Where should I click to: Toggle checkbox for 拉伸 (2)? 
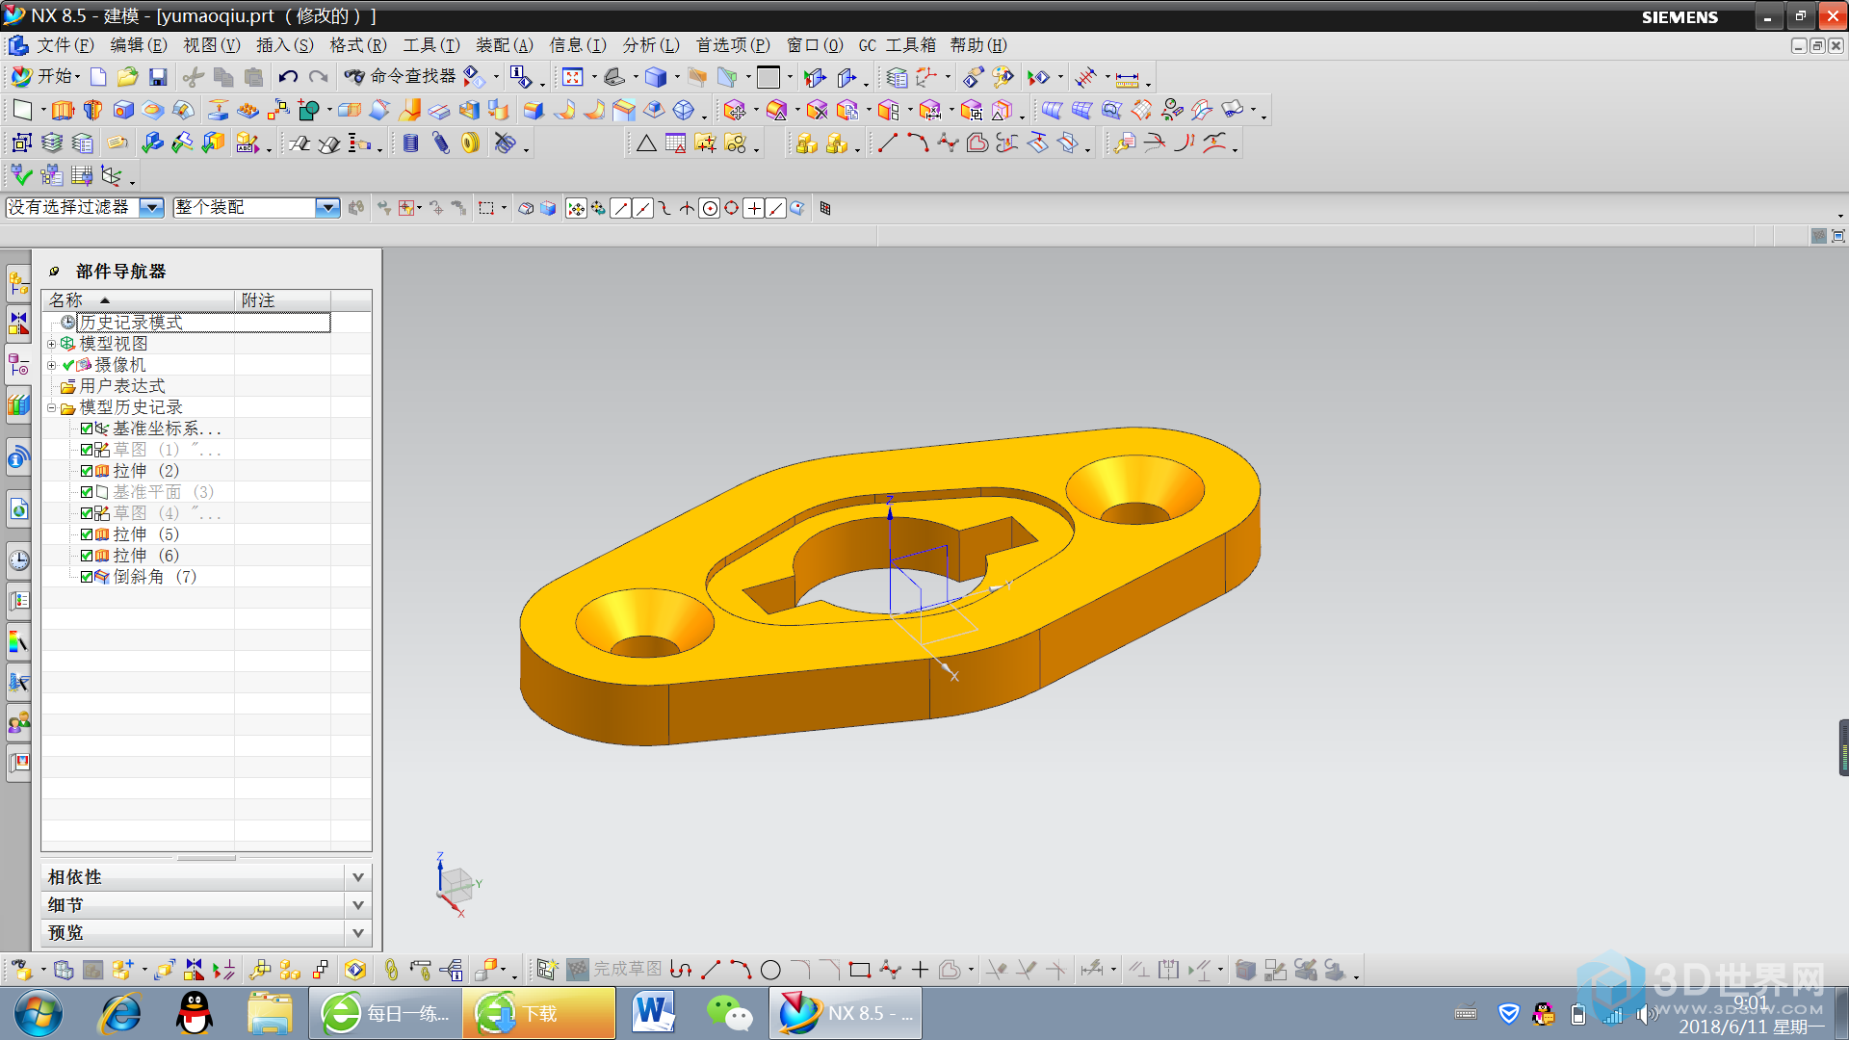pos(87,471)
